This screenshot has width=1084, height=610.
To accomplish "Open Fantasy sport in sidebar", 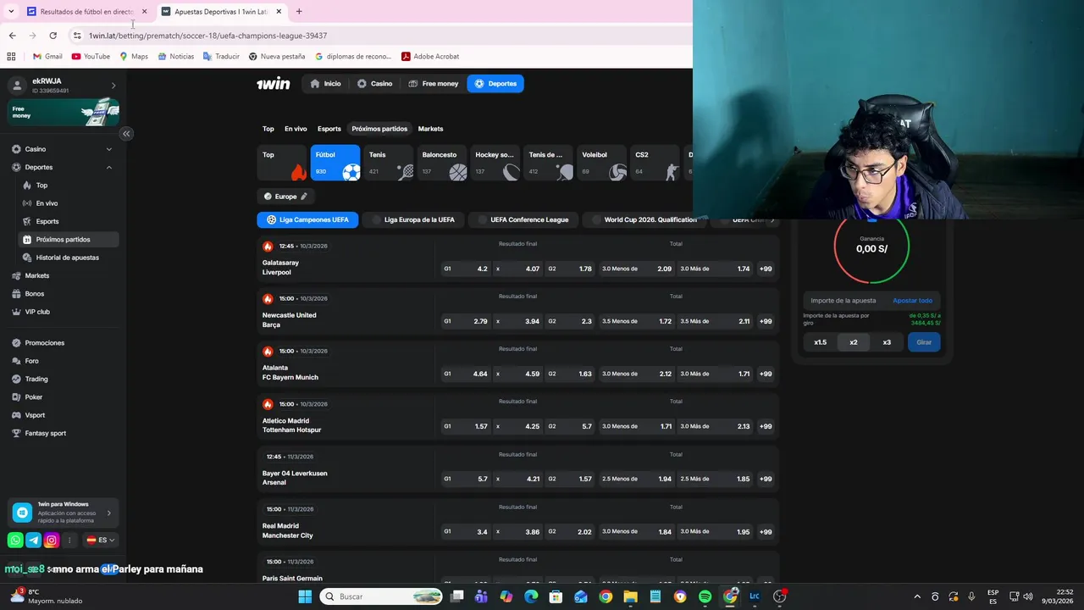I will pos(45,433).
